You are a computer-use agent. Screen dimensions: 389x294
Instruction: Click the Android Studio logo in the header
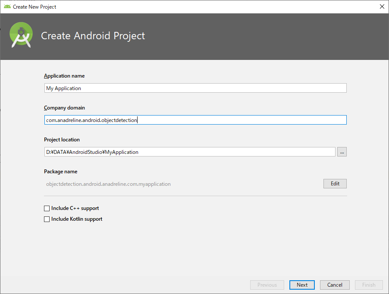tap(21, 36)
